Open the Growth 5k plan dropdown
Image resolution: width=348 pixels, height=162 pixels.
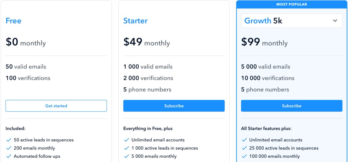pos(291,21)
